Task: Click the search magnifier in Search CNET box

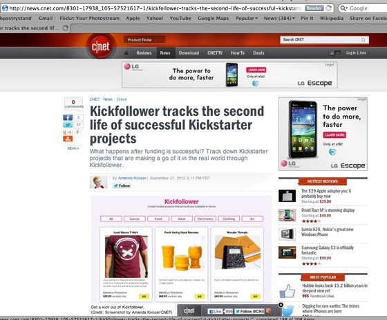Action: (x=364, y=40)
